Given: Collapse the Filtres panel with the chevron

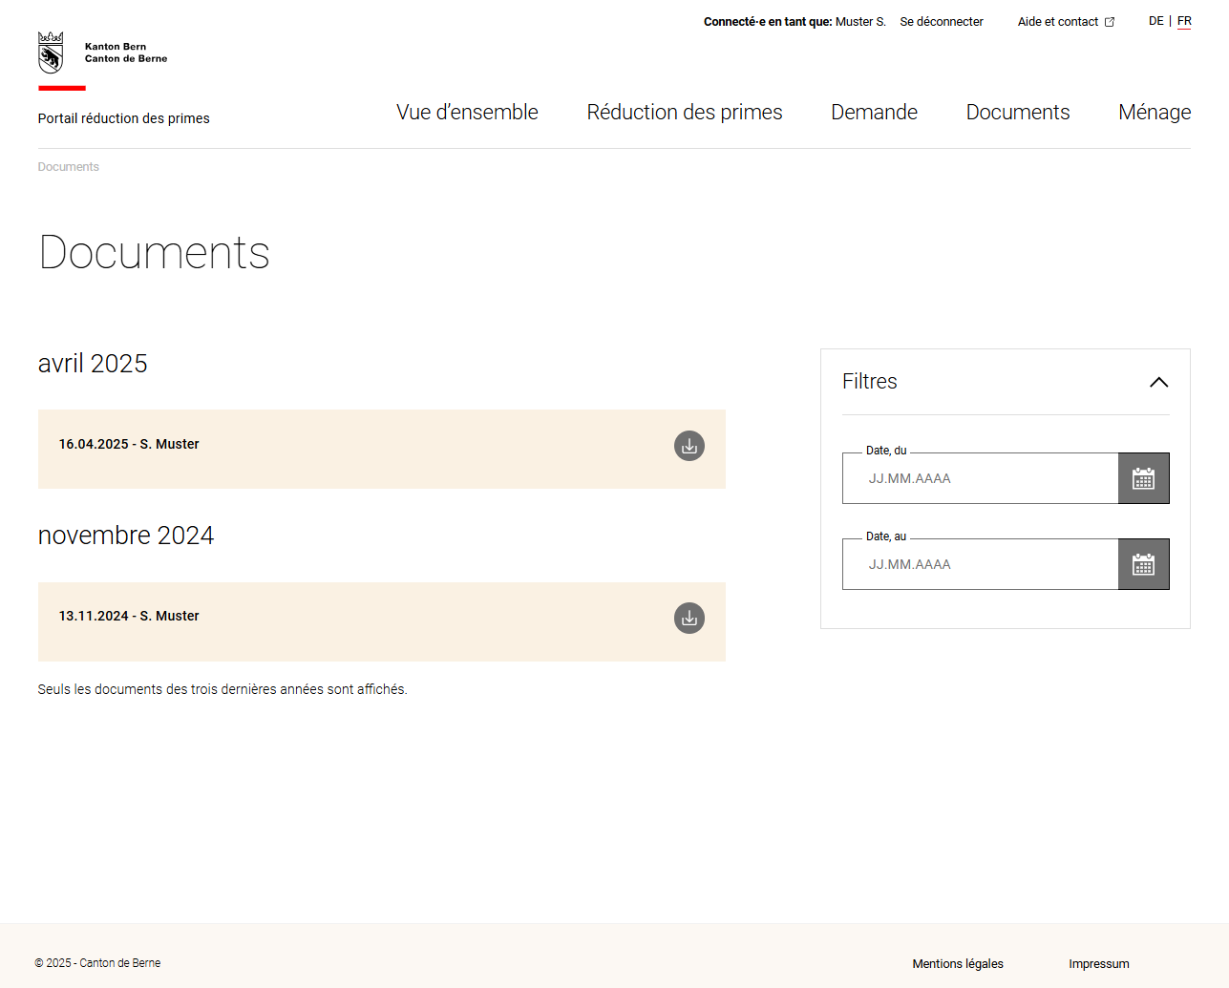Looking at the screenshot, I should pos(1158,382).
